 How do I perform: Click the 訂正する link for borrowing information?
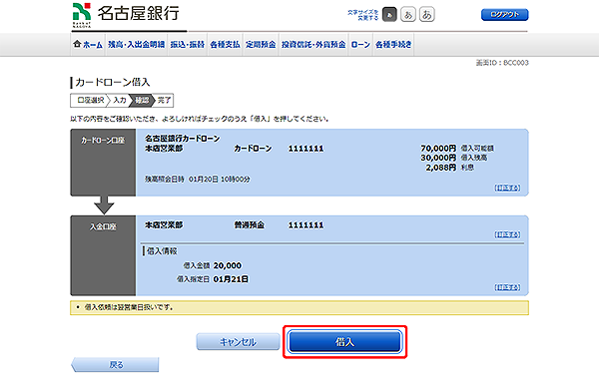(507, 287)
